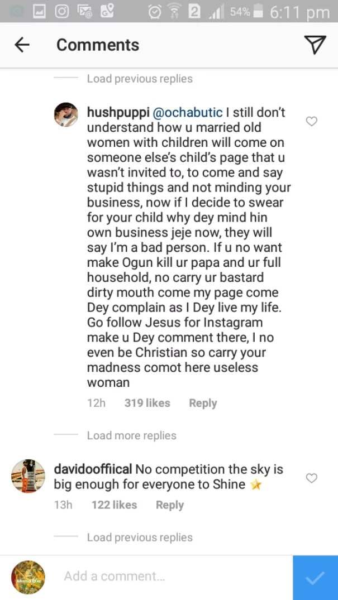Like hushpuppi's comment with the heart

point(312,121)
